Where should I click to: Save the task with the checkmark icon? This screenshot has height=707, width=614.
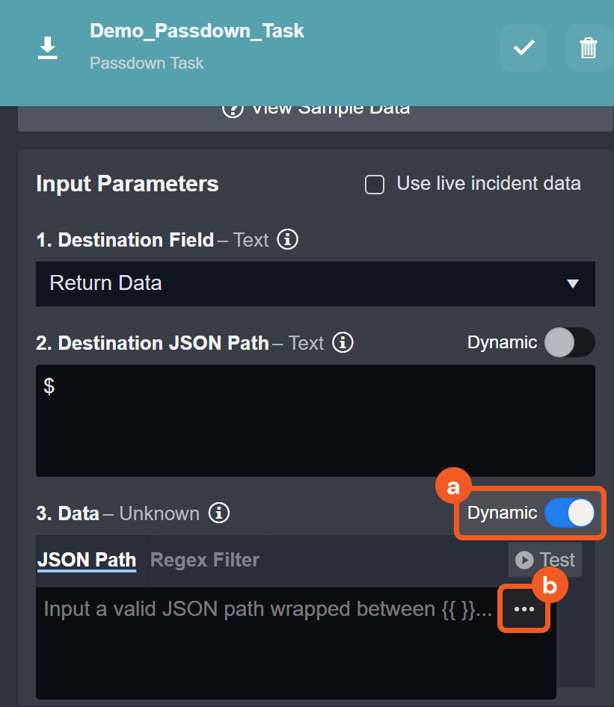[x=524, y=48]
